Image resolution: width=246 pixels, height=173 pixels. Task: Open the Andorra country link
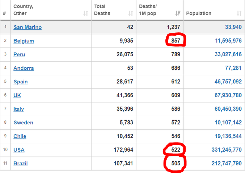(x=24, y=68)
